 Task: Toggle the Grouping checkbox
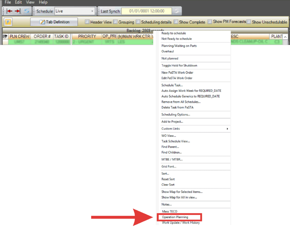click(x=116, y=22)
